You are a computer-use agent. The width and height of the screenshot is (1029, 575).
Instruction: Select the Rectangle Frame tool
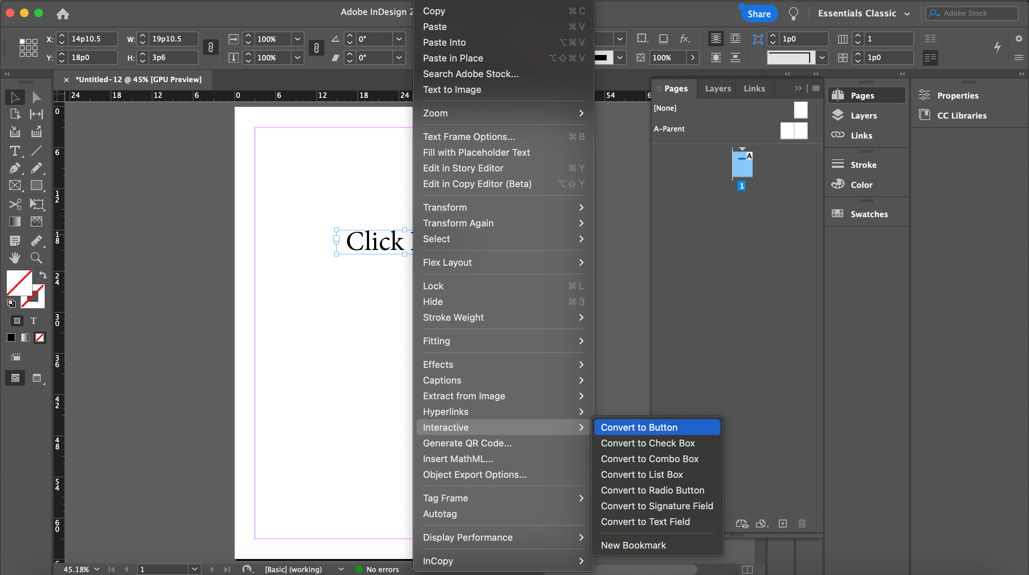click(x=15, y=186)
